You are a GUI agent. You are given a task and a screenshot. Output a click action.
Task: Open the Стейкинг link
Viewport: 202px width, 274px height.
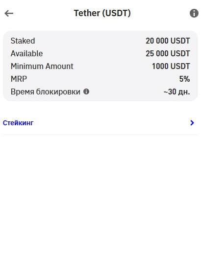[x=18, y=123]
